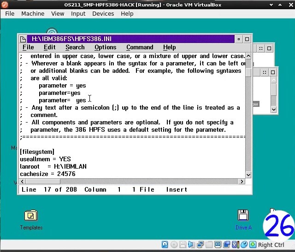This screenshot has height=252, width=295.
Task: Click the "lanroot = H:\IBMLAN" line
Action: pyautogui.click(x=53, y=166)
